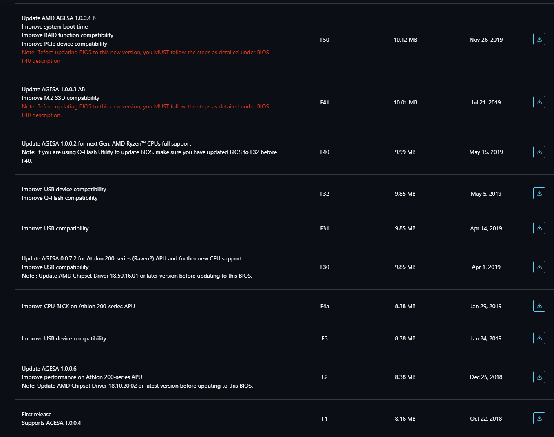554x437 pixels.
Task: Click the 10.12 MB file size
Action: click(x=405, y=40)
